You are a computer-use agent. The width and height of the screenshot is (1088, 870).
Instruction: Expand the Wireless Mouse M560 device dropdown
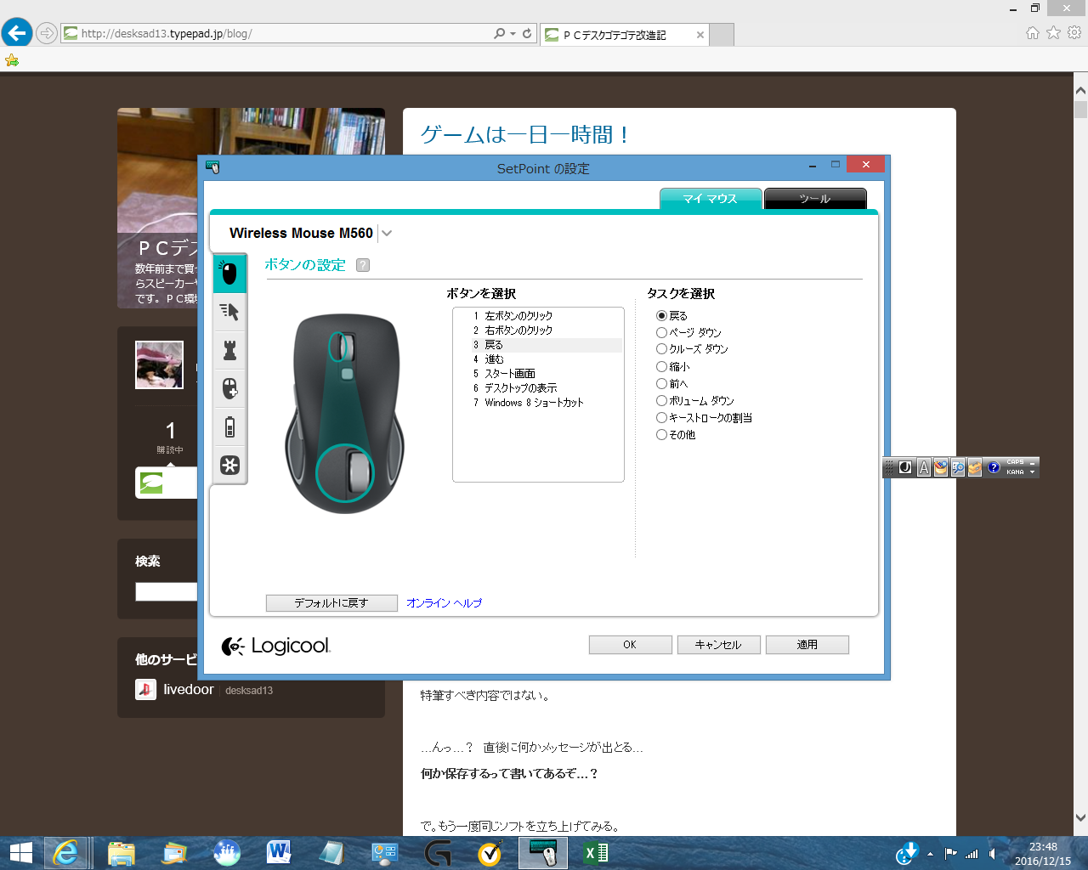coord(387,234)
